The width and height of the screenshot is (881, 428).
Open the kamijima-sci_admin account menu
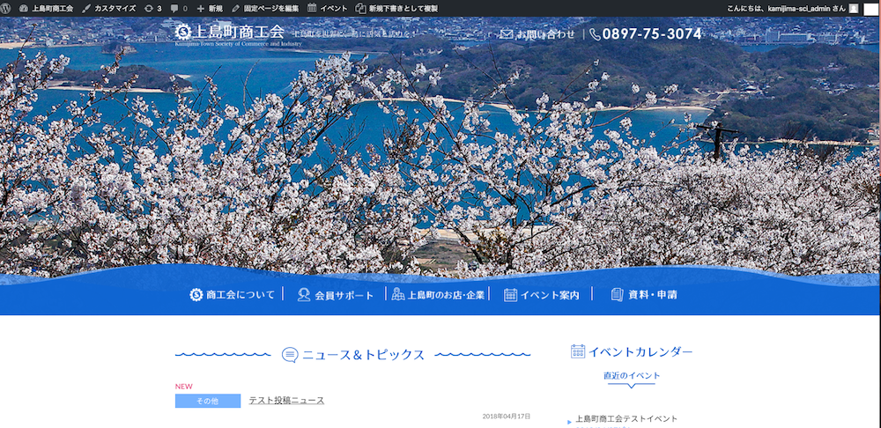coord(786,8)
